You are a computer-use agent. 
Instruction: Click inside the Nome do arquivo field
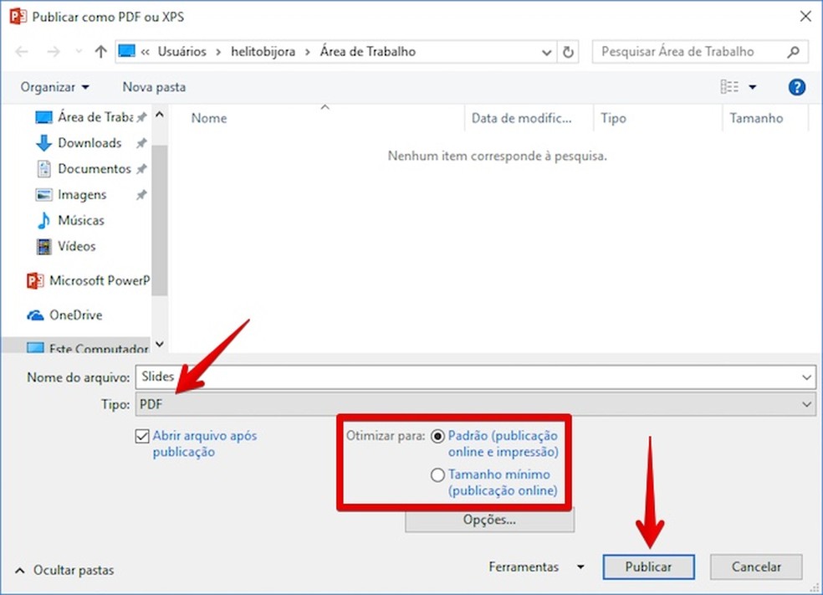click(x=335, y=377)
